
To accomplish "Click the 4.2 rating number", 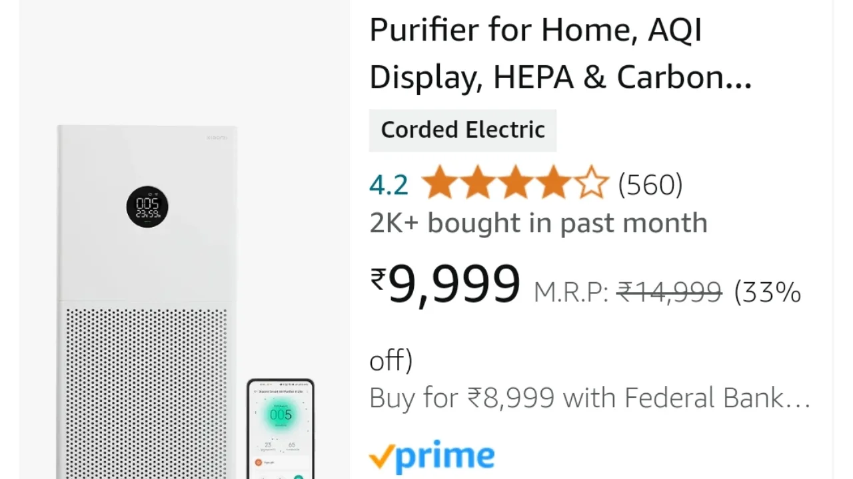I will 389,185.
